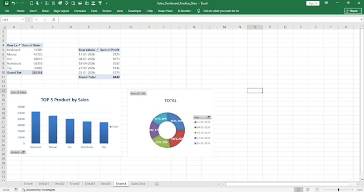
Task: Switch to the Sheet1 sheet tab
Action: 28,183
